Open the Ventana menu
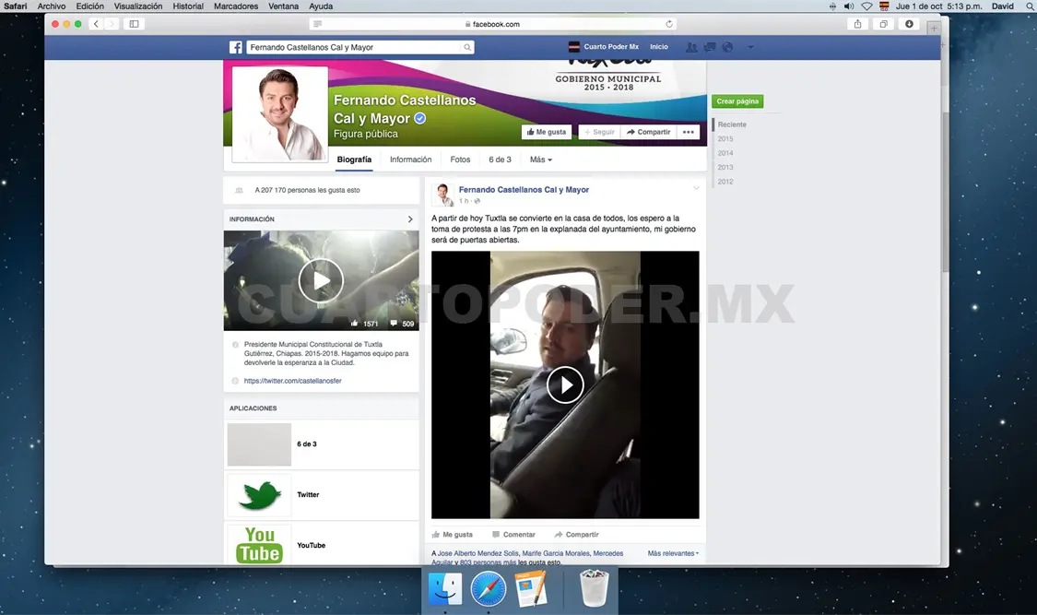The image size is (1037, 615). point(284,6)
